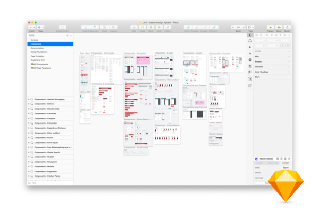Click the Ungroup layers icon
The image size is (319, 212).
[113, 27]
